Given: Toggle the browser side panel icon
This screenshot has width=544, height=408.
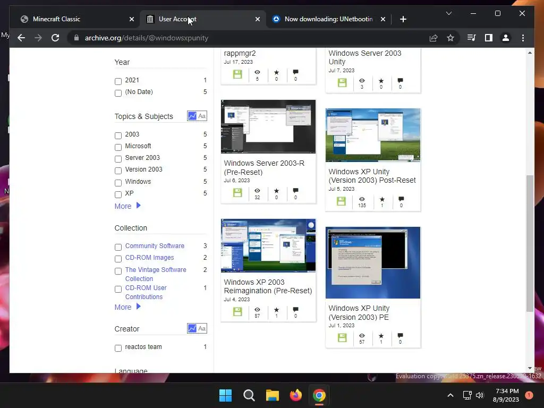Looking at the screenshot, I should [x=489, y=38].
